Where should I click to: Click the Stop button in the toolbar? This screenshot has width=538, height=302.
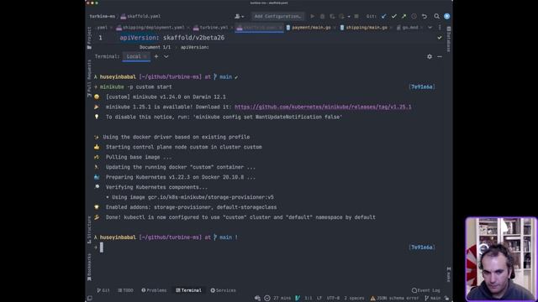point(356,16)
